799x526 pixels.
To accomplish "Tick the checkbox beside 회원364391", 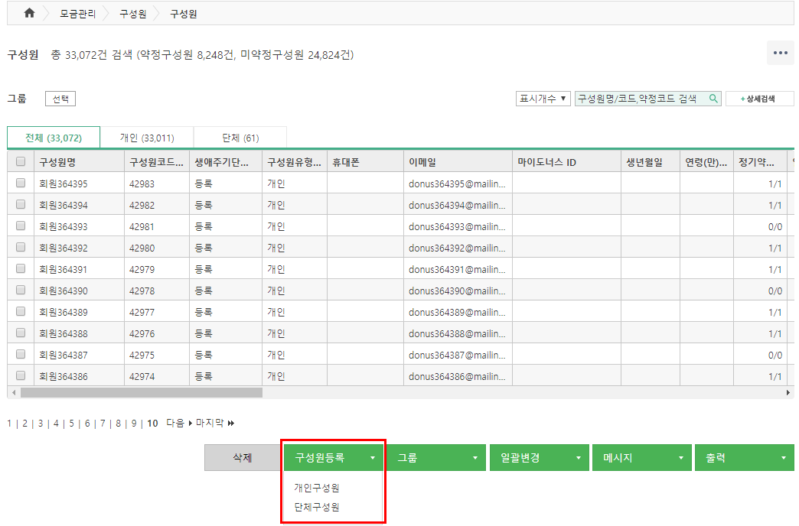I will tap(21, 268).
